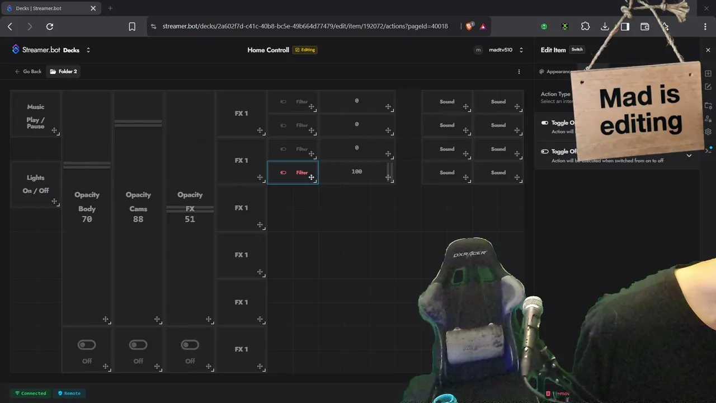This screenshot has height=403, width=716.
Task: Reload the page
Action: click(x=50, y=26)
